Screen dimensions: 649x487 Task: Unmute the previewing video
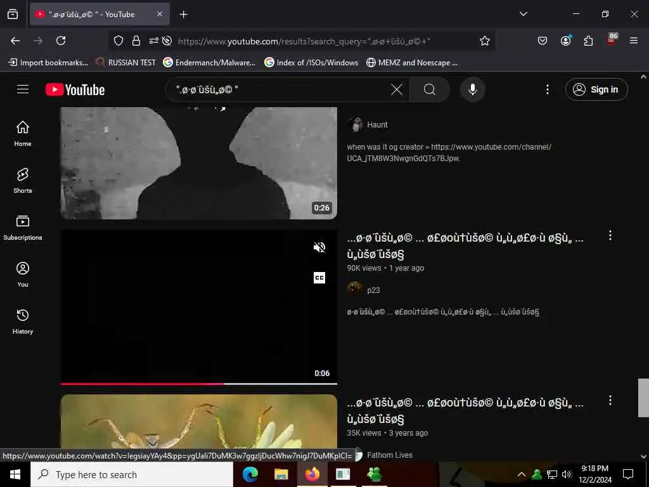click(319, 248)
